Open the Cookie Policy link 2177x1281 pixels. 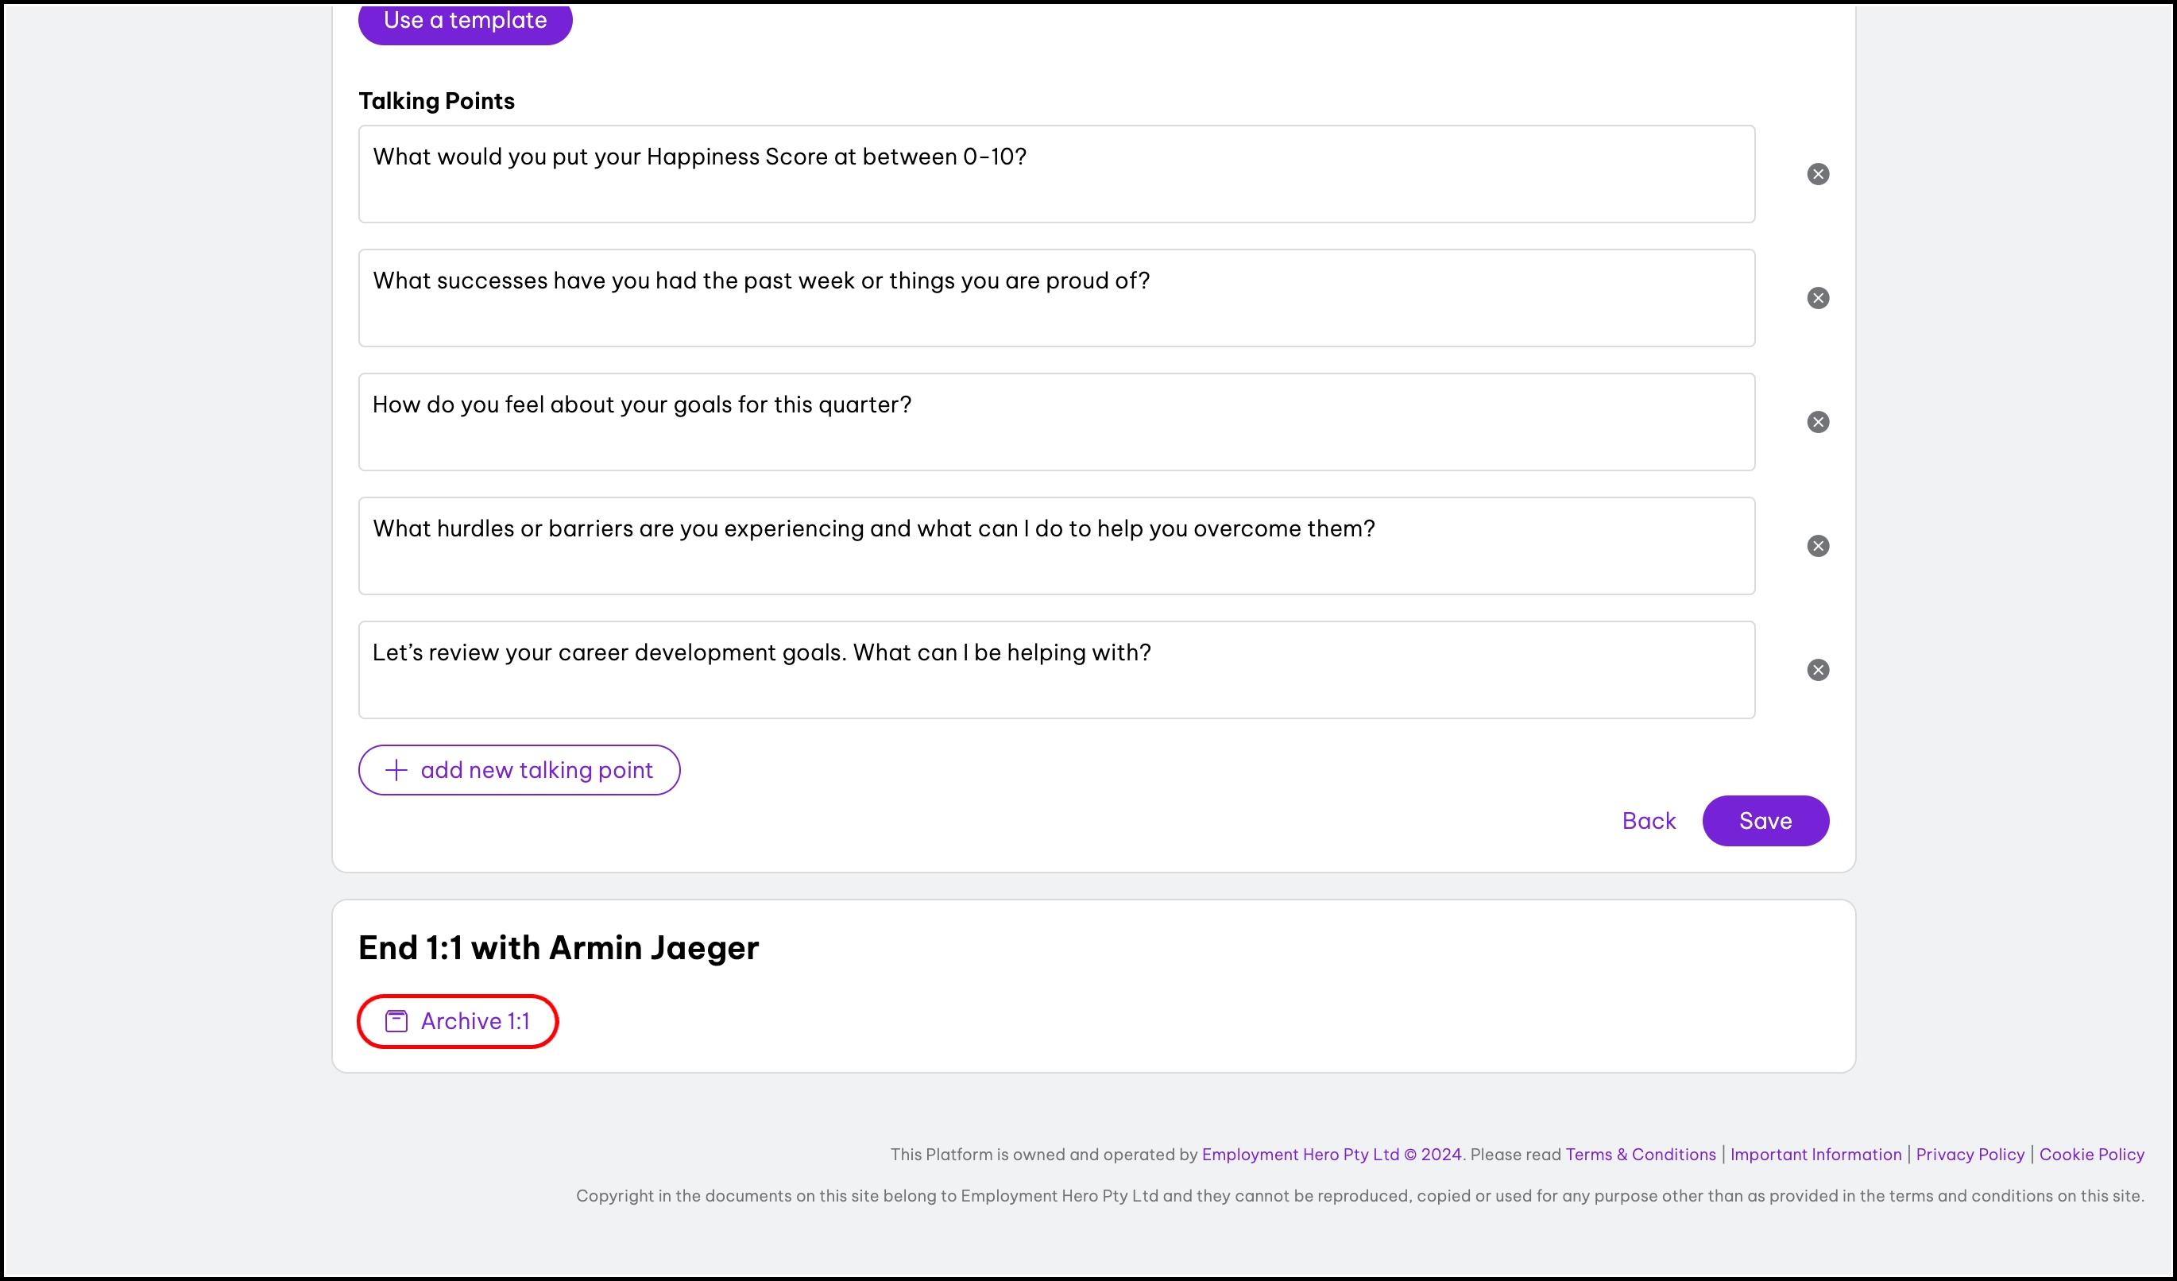click(2090, 1154)
